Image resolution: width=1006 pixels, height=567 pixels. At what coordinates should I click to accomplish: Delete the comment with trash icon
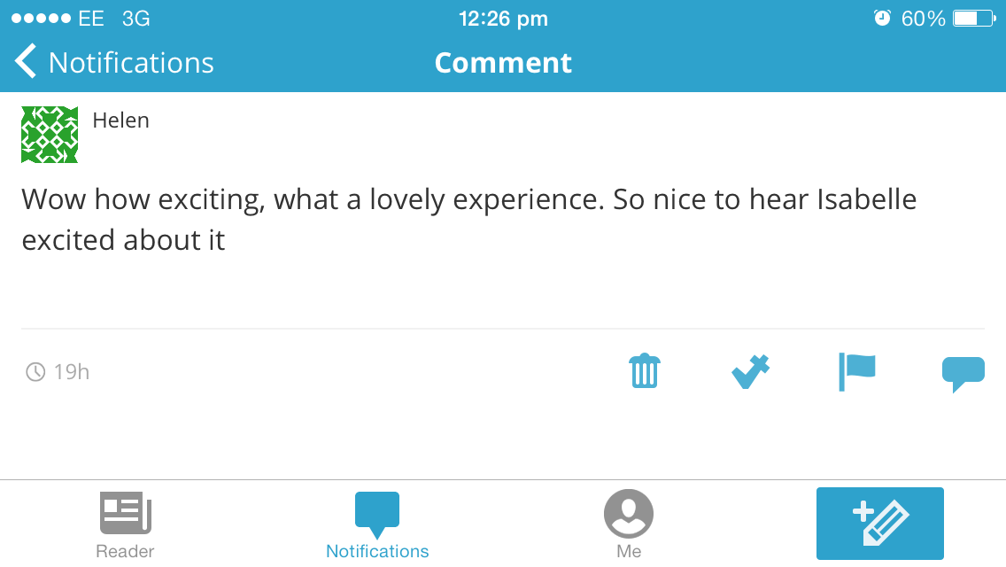point(645,370)
